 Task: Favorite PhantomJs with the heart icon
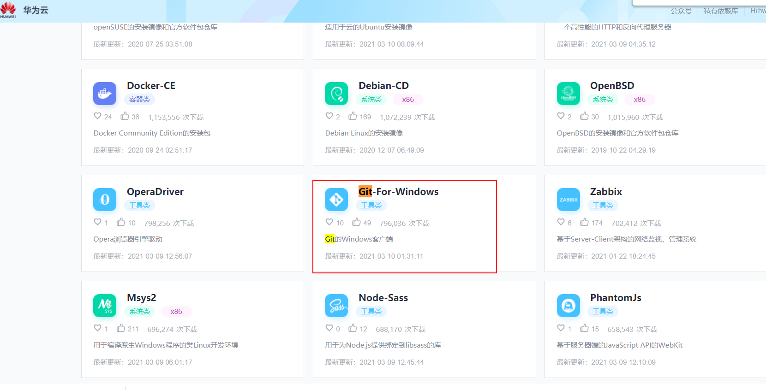561,328
